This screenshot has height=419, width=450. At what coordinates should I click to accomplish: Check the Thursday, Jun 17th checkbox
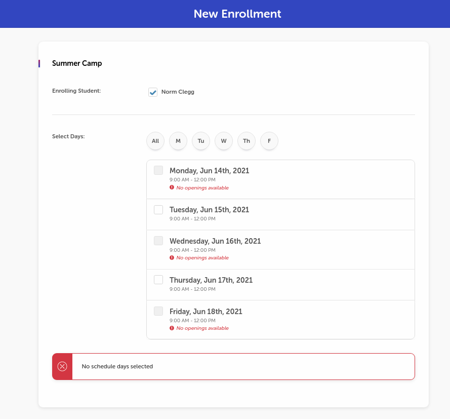[x=158, y=280]
